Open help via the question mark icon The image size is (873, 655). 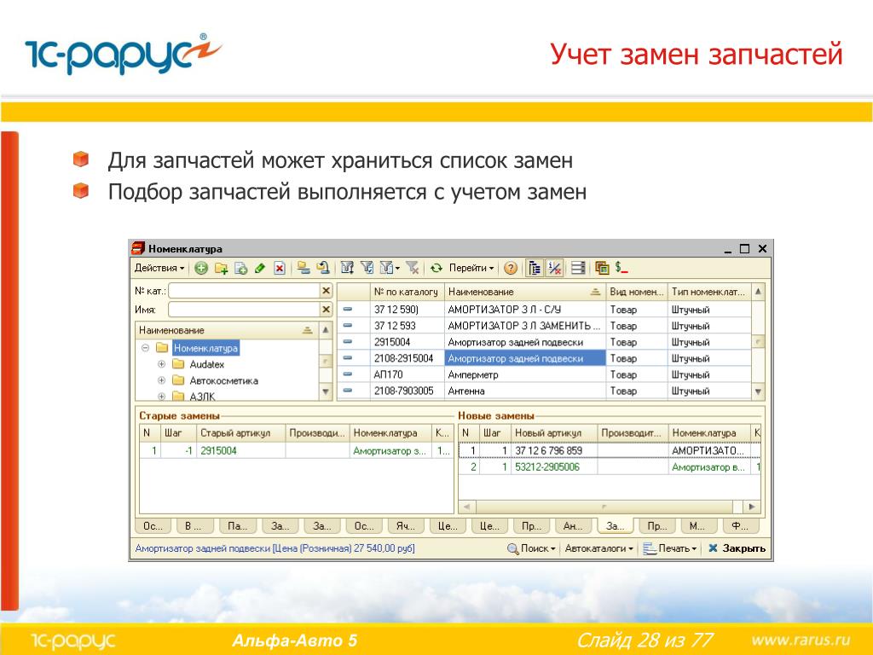pos(510,269)
